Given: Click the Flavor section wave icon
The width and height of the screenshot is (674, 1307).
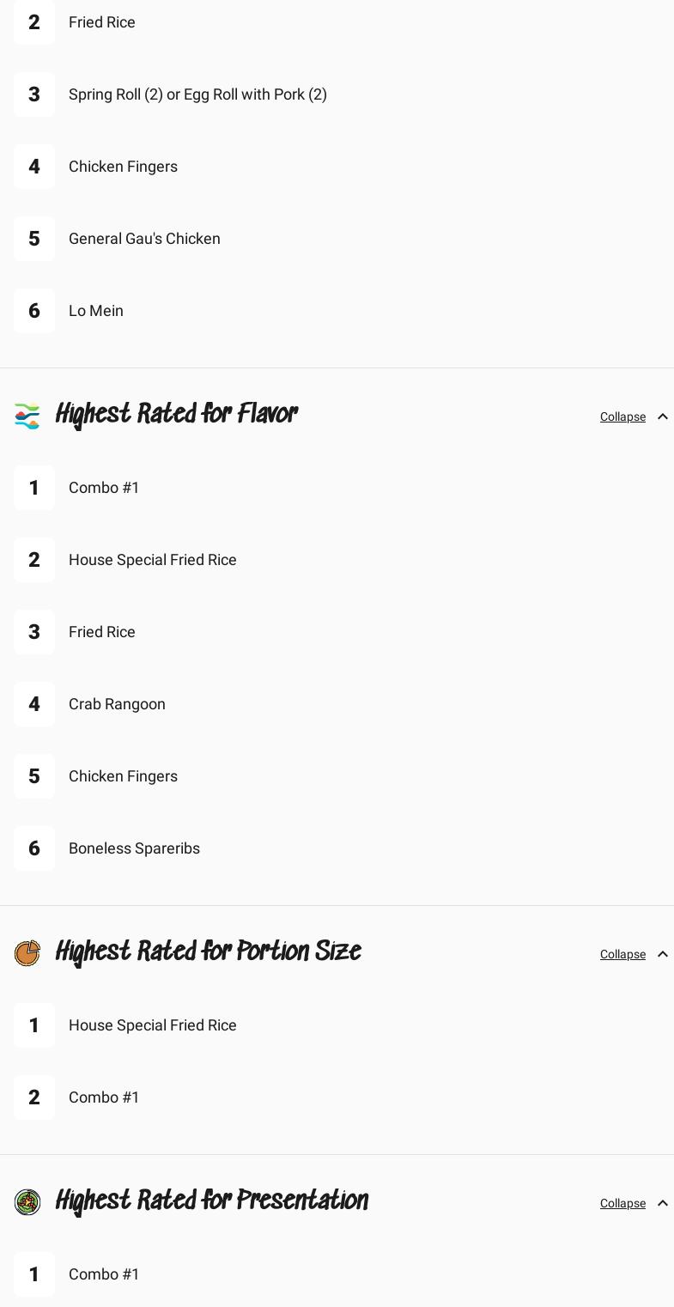Looking at the screenshot, I should click(27, 416).
